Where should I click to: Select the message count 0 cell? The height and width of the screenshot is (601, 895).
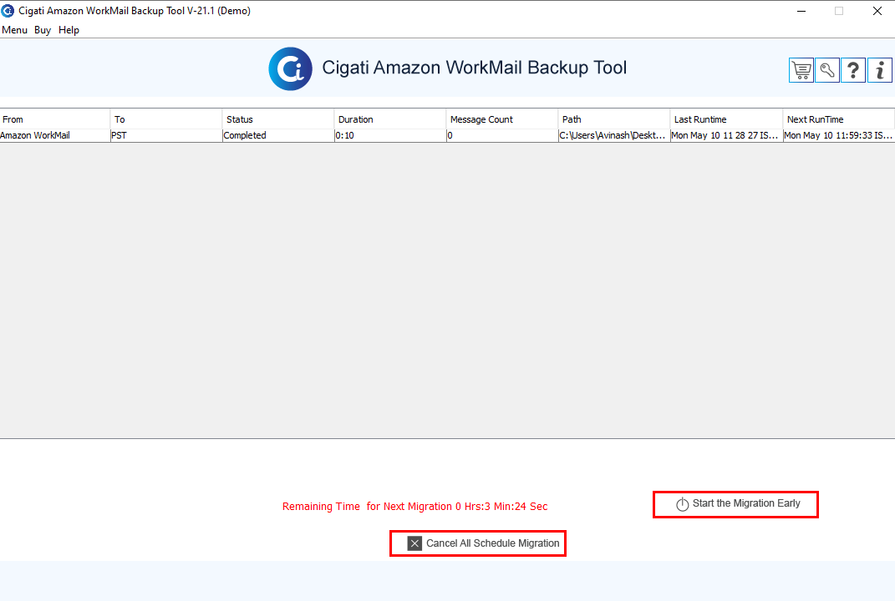(501, 136)
